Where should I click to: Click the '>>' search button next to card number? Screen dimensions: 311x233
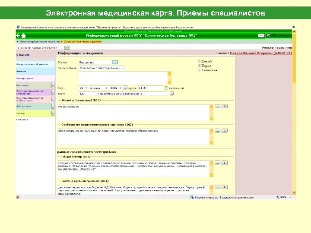67,47
